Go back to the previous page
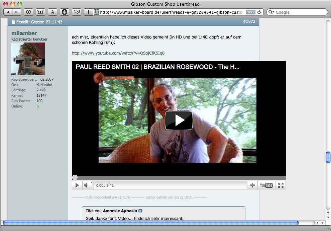Viewport: 331px width, 231px height. pyautogui.click(x=8, y=12)
